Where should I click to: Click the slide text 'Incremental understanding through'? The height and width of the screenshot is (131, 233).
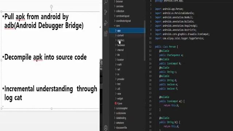tap(51, 89)
